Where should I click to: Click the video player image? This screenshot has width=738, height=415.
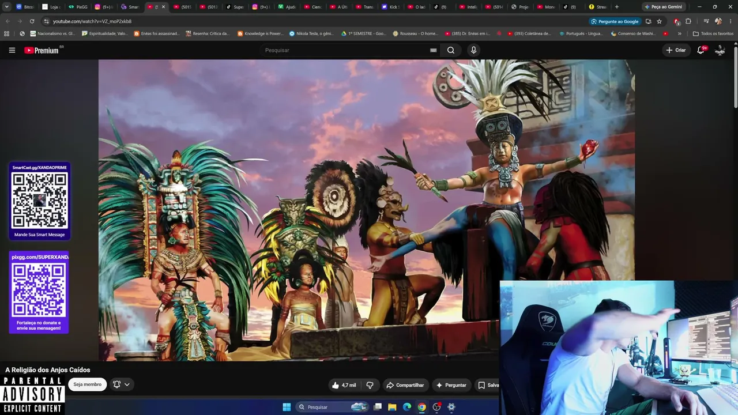coord(366,210)
